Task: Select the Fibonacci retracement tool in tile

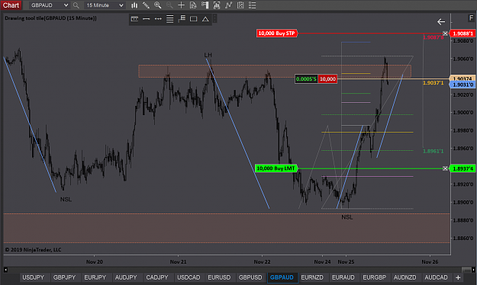Action: click(169, 19)
